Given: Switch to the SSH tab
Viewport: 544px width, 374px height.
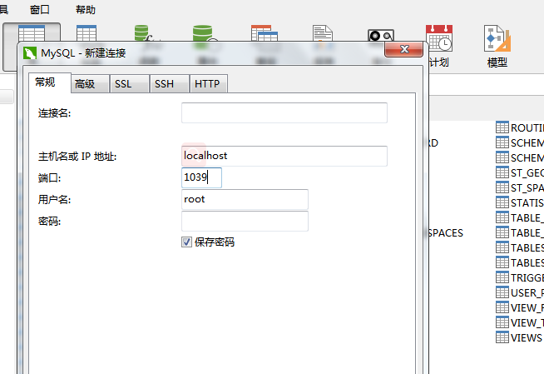Looking at the screenshot, I should coord(170,83).
